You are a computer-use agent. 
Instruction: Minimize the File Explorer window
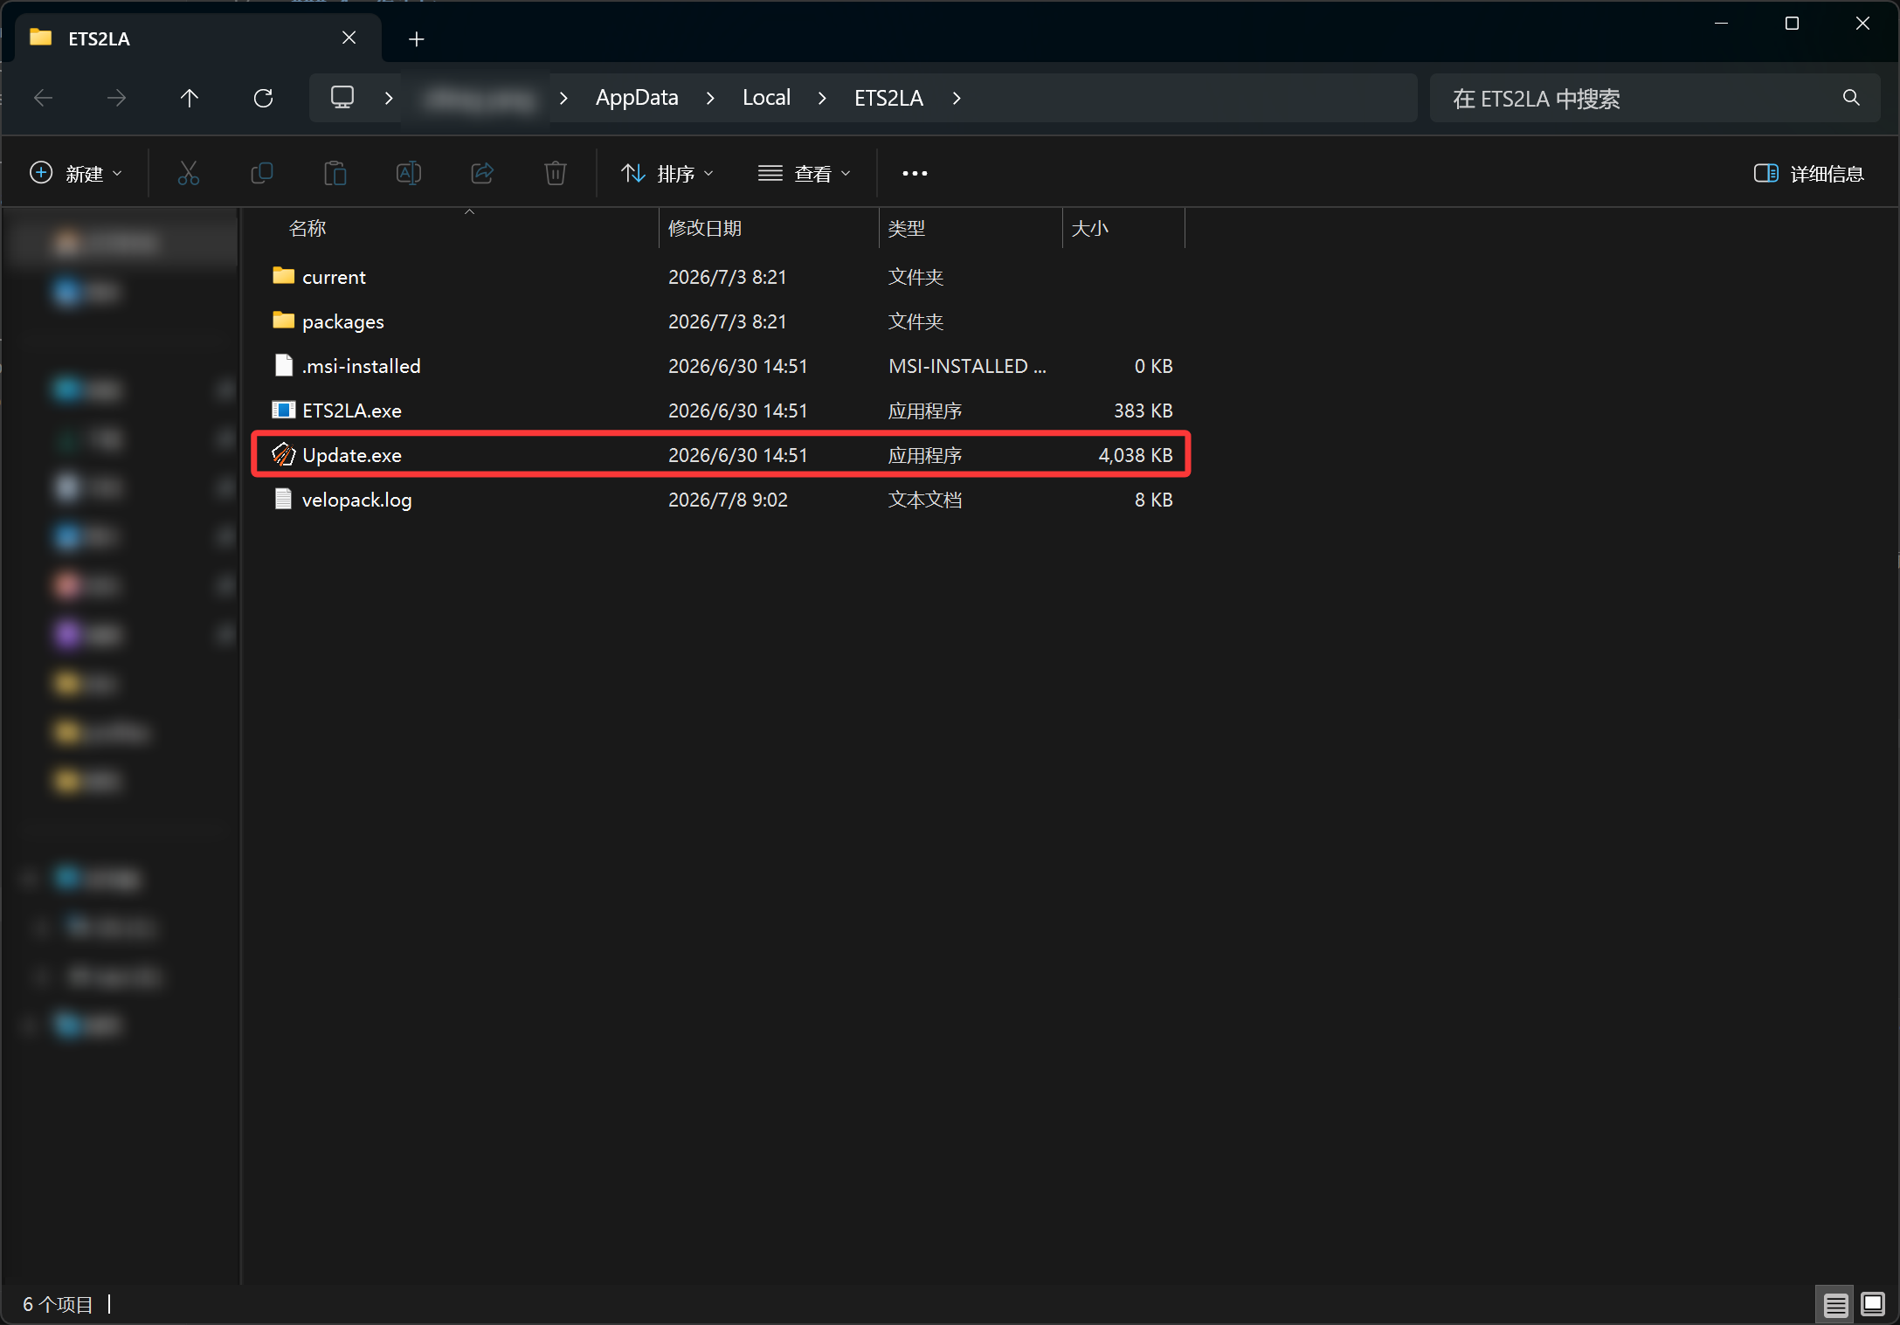(x=1721, y=24)
